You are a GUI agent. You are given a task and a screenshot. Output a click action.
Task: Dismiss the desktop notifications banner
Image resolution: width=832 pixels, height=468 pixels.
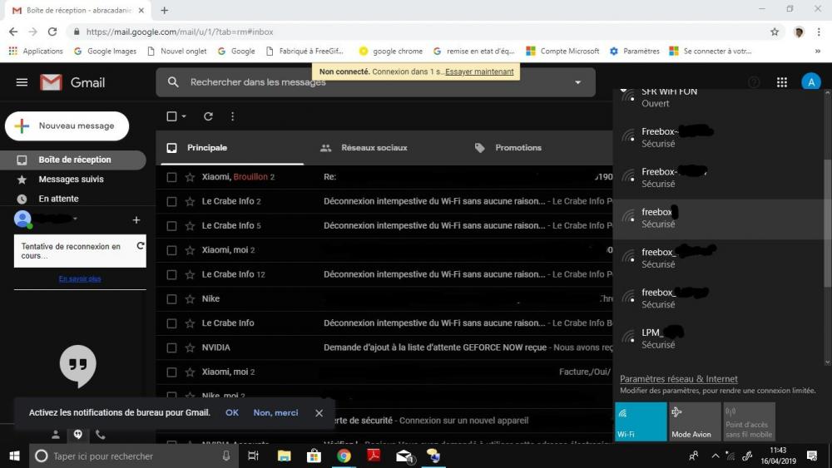click(319, 413)
